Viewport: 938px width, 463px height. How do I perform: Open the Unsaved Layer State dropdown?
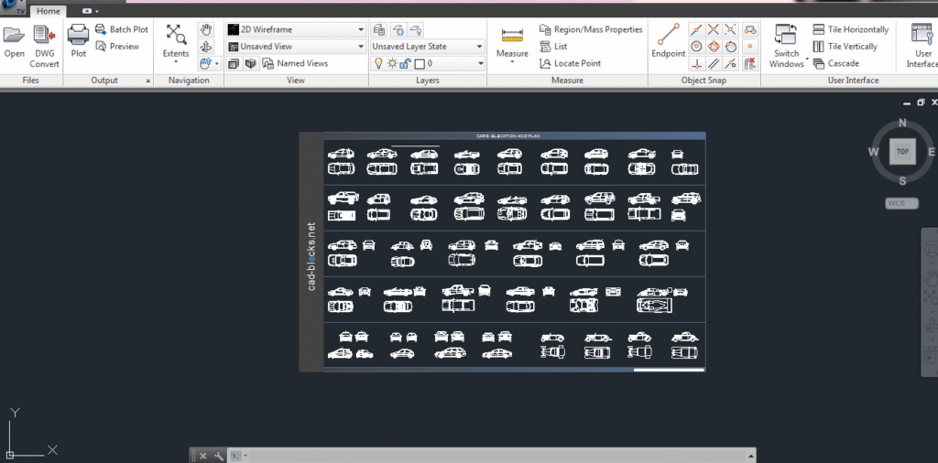pos(428,46)
